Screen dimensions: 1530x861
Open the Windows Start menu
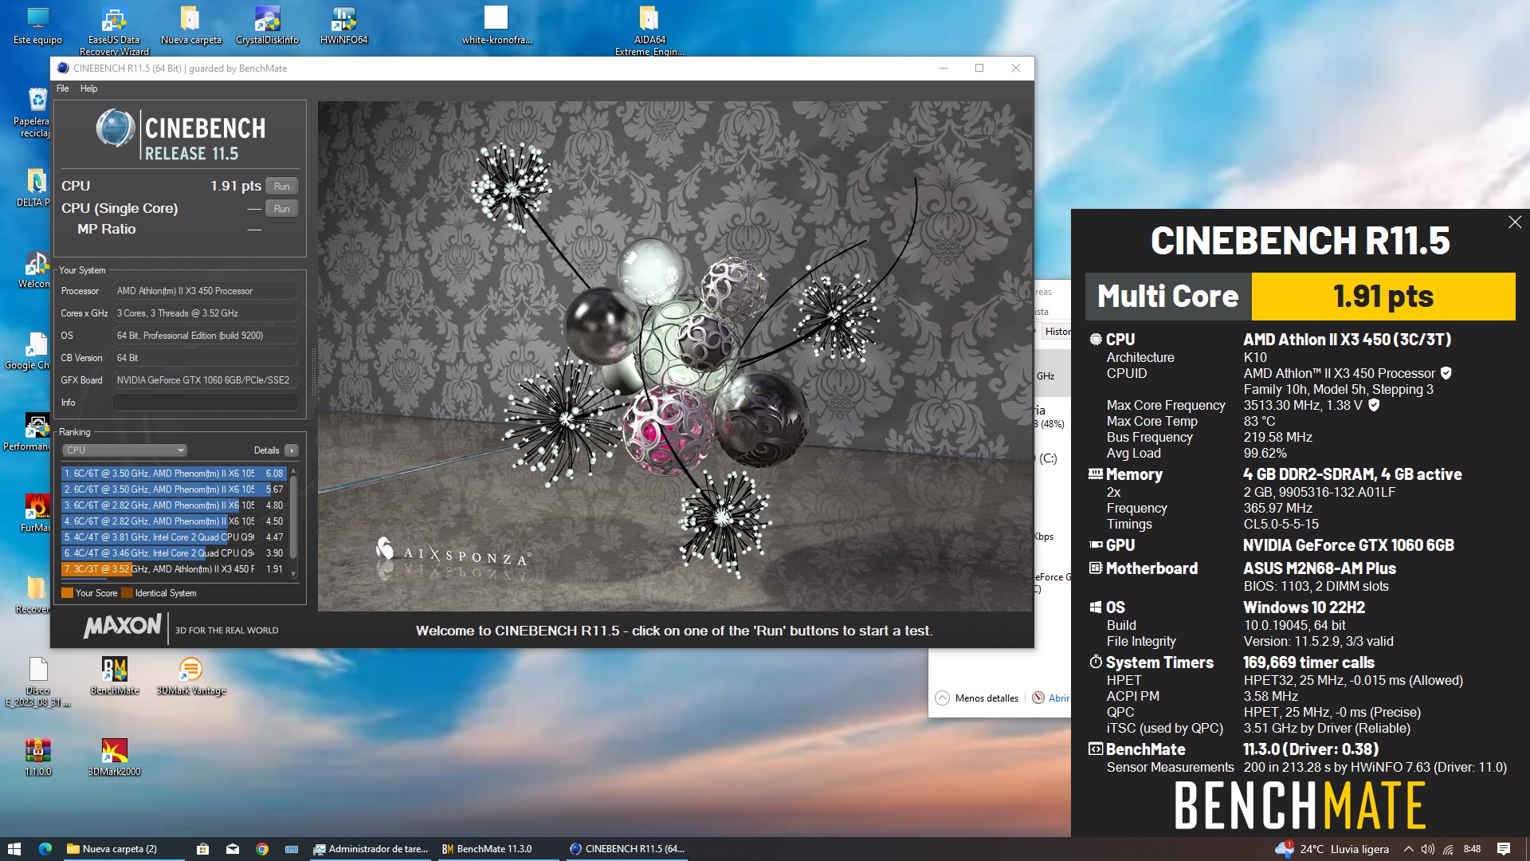click(14, 849)
